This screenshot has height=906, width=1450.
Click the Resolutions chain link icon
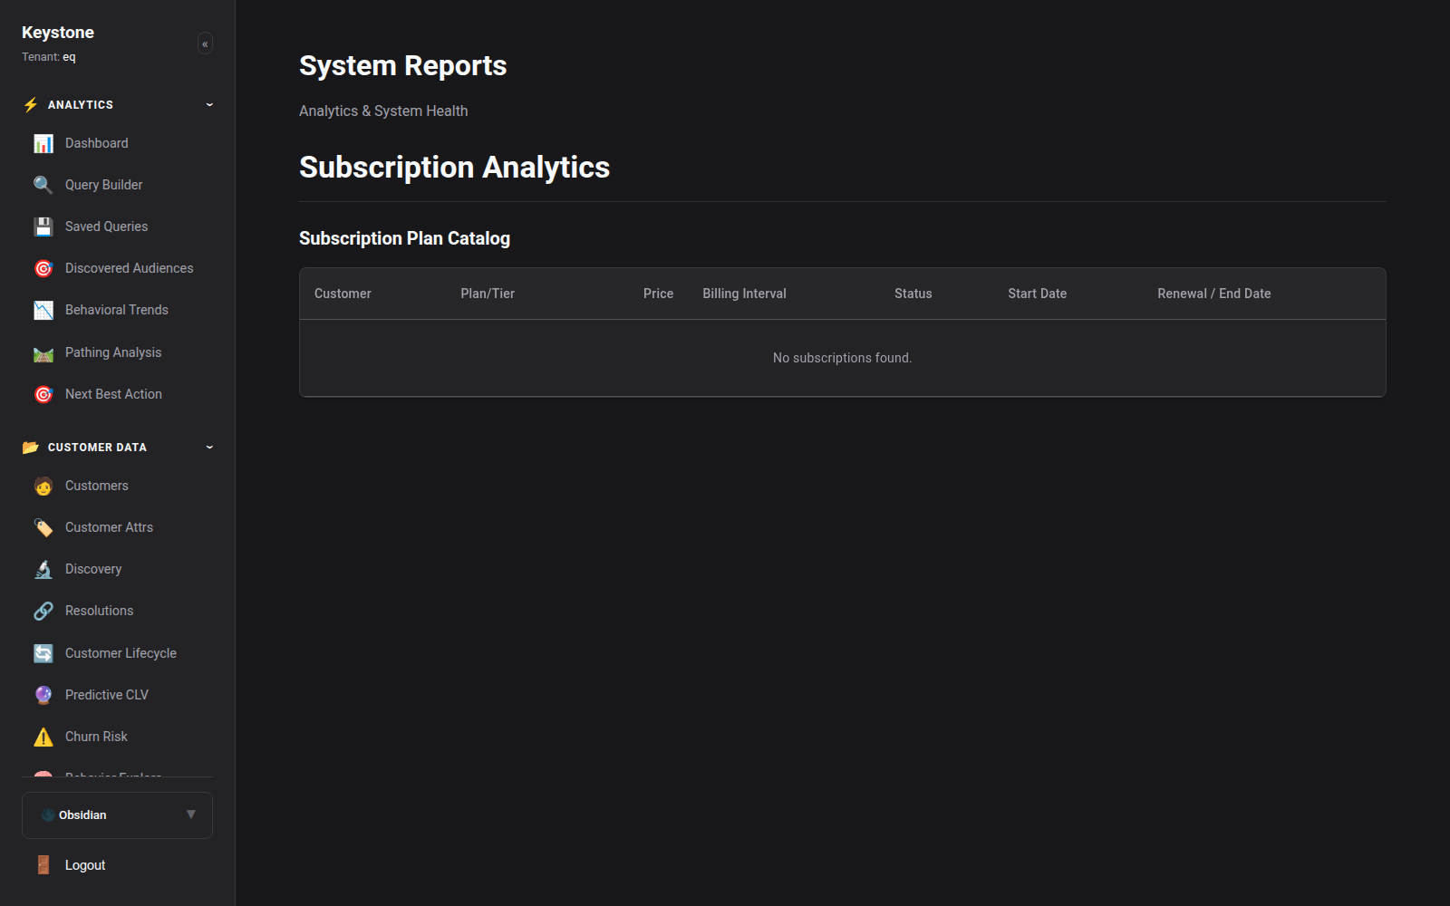(x=43, y=612)
